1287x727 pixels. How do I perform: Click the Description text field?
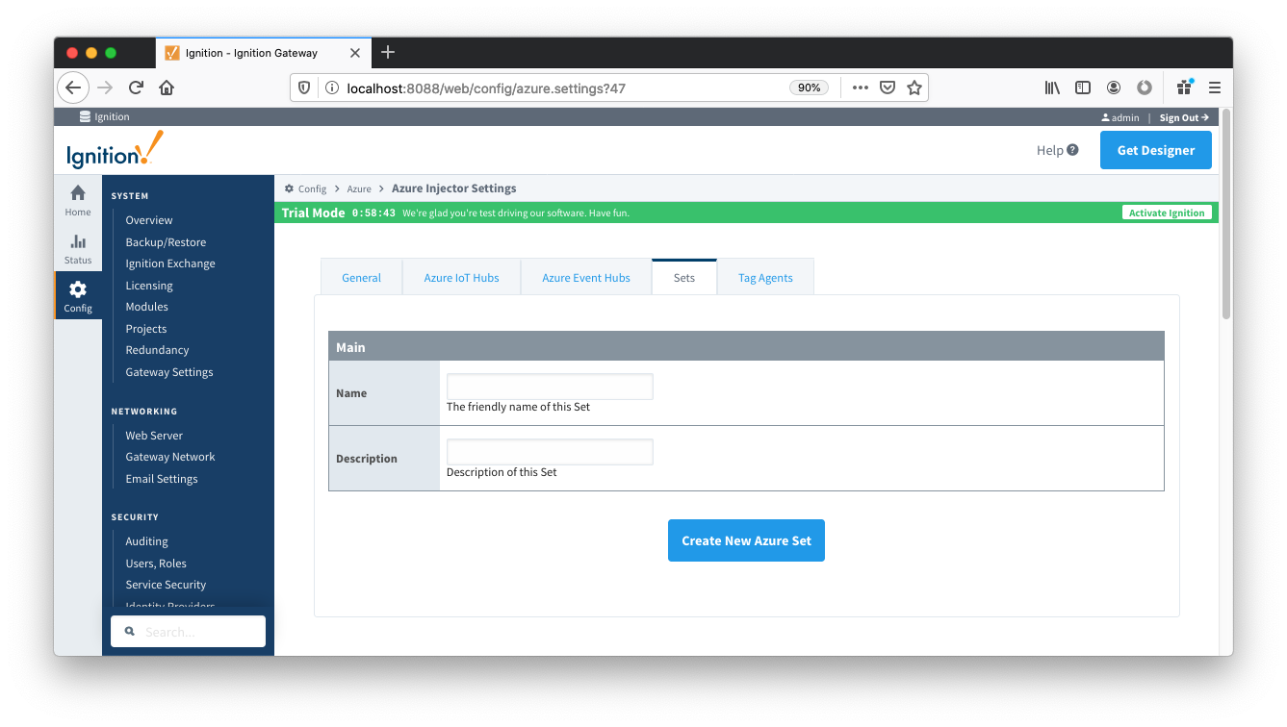(550, 452)
